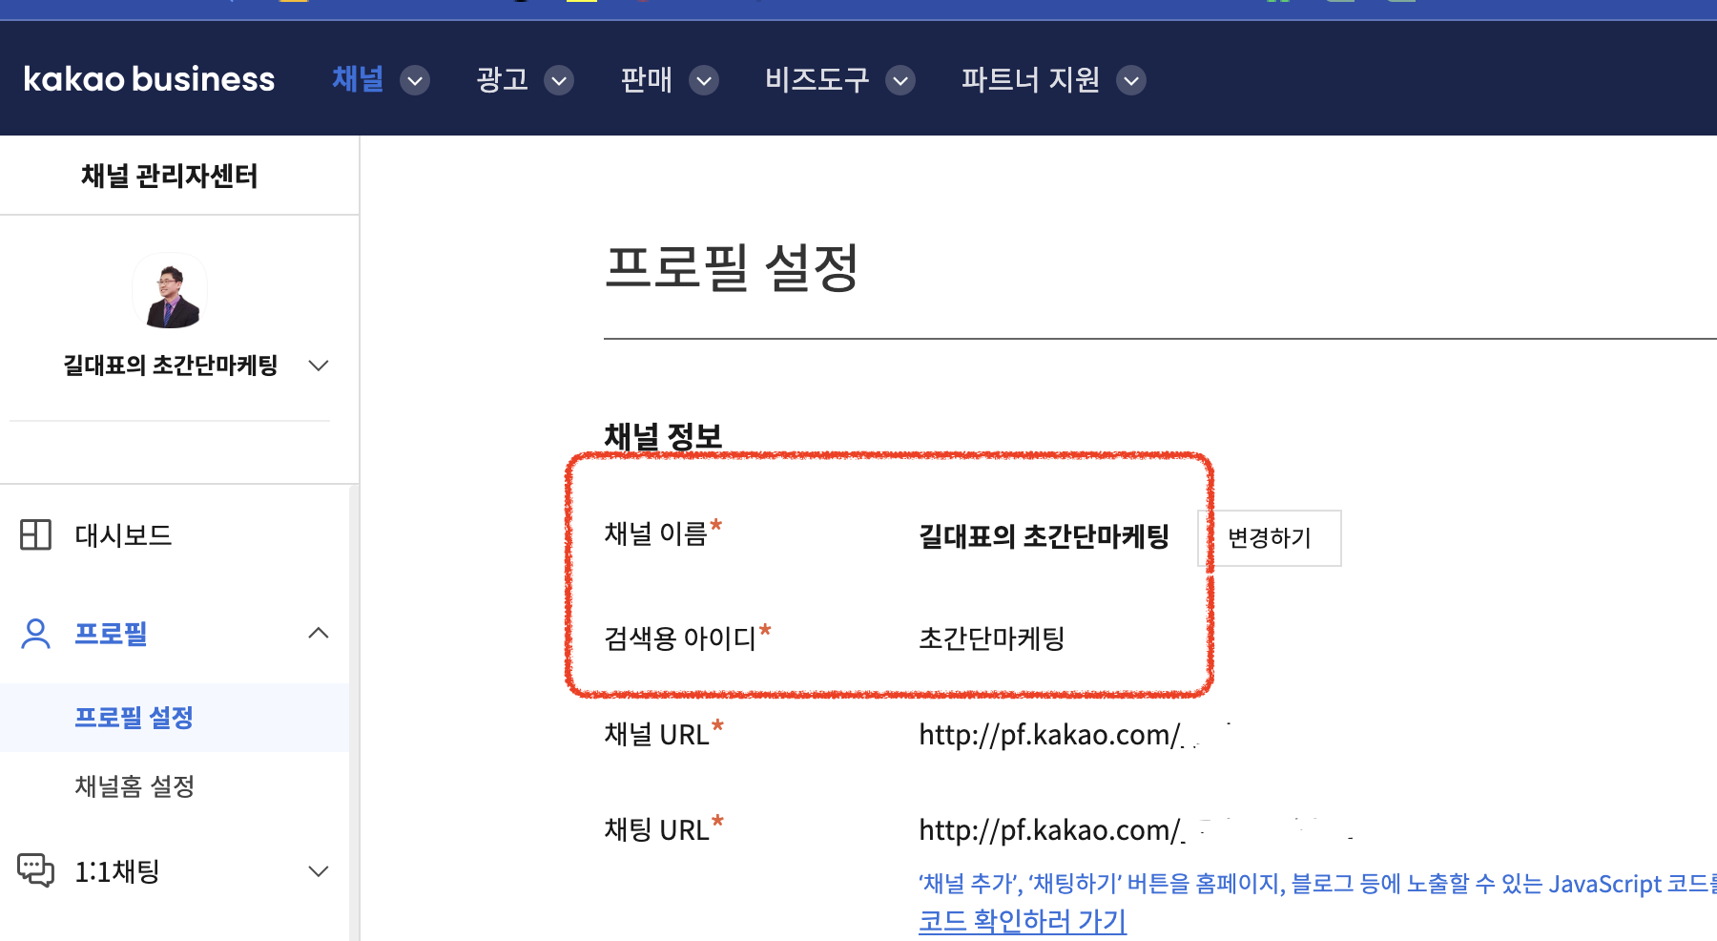This screenshot has width=1717, height=941.
Task: Click the 채널 정보 section heading
Action: pyautogui.click(x=663, y=437)
